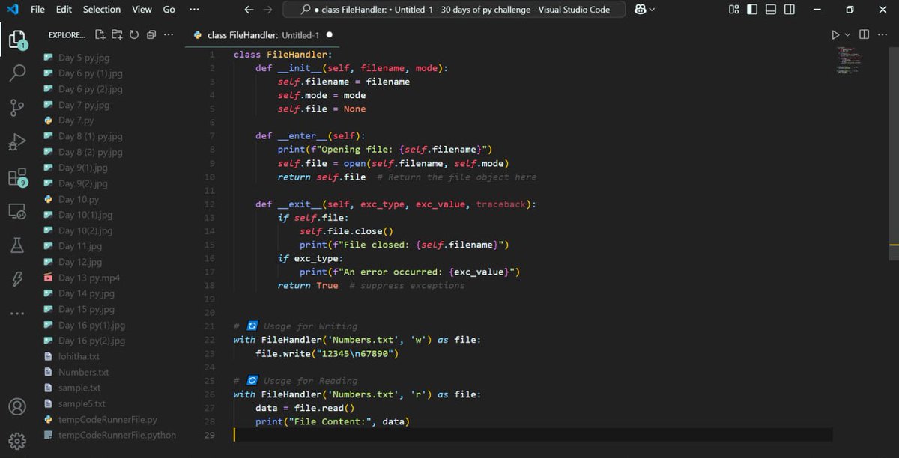The image size is (899, 458).
Task: Open the View menu
Action: click(x=142, y=10)
